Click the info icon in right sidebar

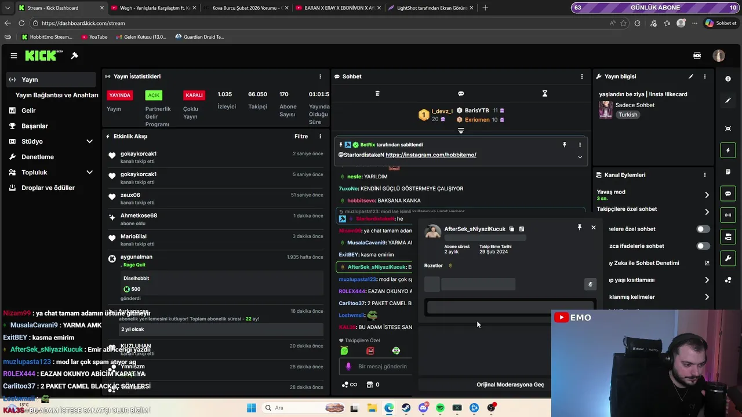pyautogui.click(x=728, y=79)
